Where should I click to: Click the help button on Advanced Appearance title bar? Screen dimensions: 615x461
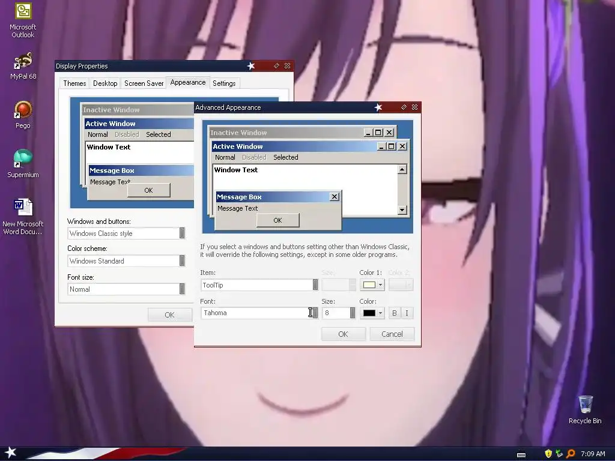coord(404,107)
